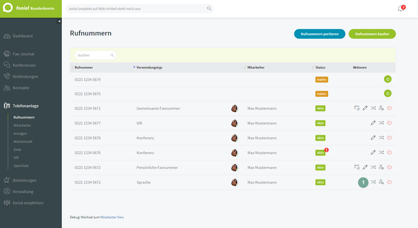Screen dimensions: 418x228
Task: Collapse the sidebar with the arrow toggle
Action: 59,21
